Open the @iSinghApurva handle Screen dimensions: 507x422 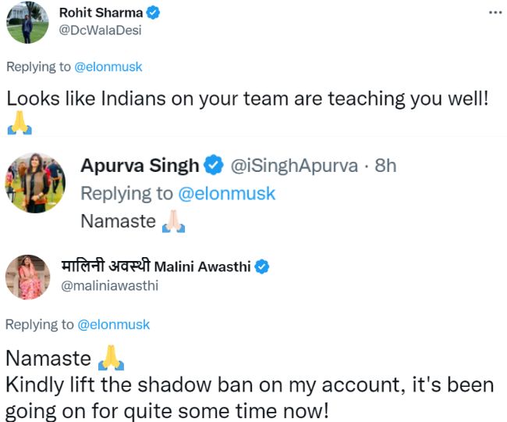[292, 166]
